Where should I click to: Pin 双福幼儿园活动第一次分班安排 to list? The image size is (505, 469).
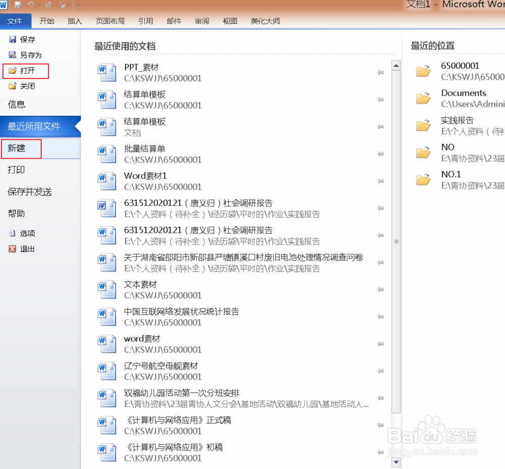click(380, 398)
